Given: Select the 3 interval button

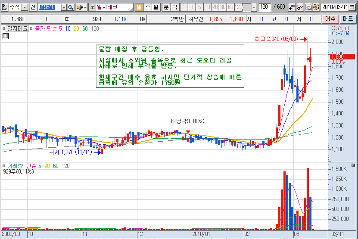Looking at the screenshot, I should (192, 7).
